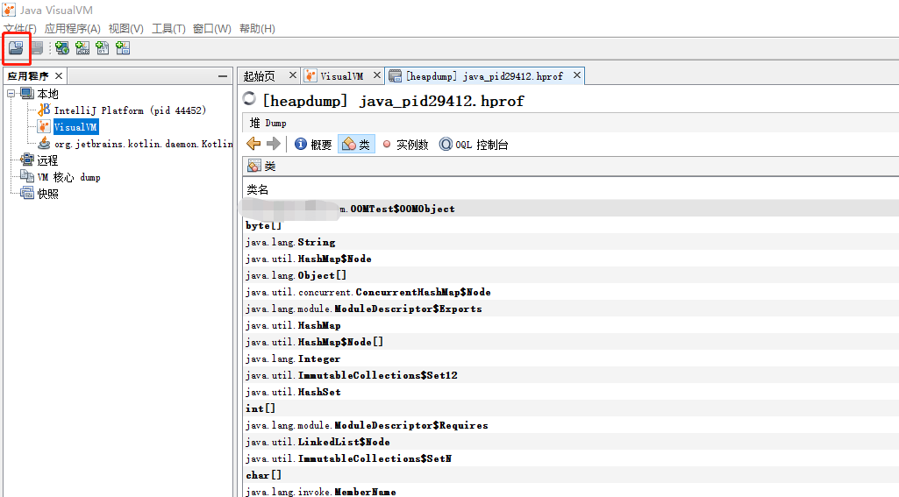Open the 工具(T) menu
899x497 pixels.
[x=168, y=29]
